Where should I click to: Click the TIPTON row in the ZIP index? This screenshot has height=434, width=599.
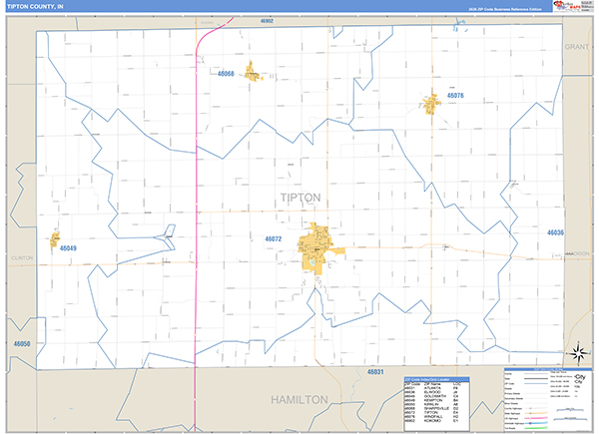pyautogui.click(x=431, y=412)
